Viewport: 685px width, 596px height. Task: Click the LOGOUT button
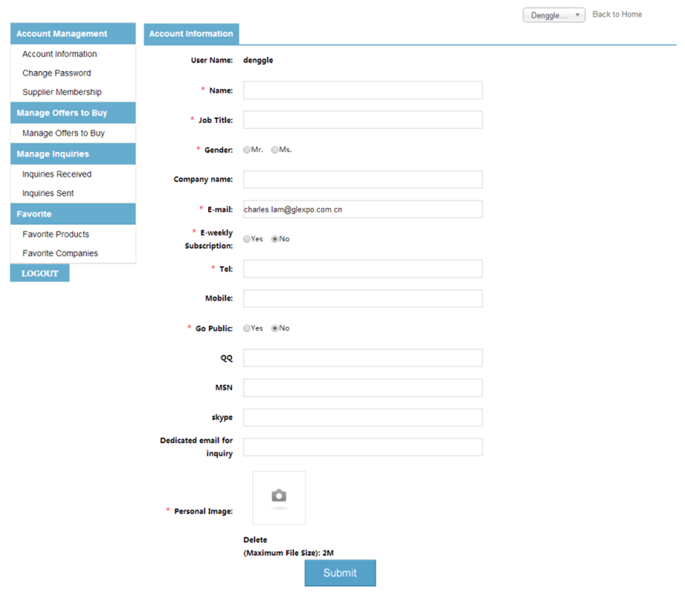pyautogui.click(x=39, y=273)
